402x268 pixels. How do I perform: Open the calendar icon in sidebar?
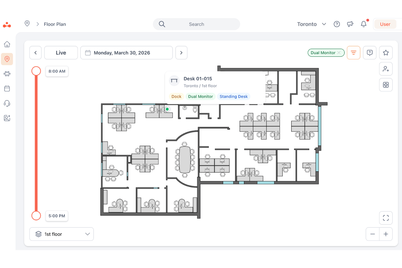[7, 89]
